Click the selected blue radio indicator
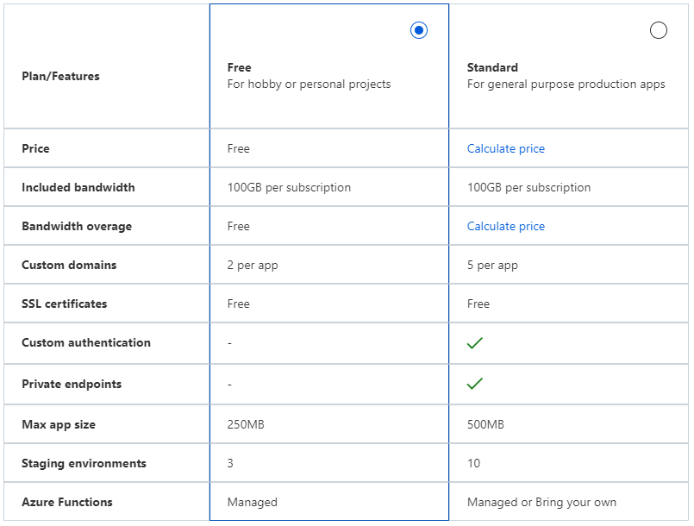The width and height of the screenshot is (694, 526). 419,29
